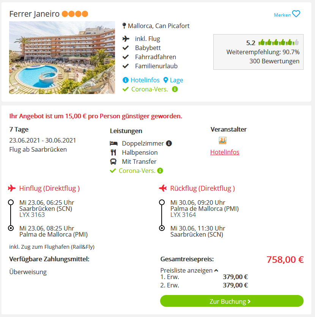Open the Lage location link
The height and width of the screenshot is (317, 315).
(x=176, y=80)
